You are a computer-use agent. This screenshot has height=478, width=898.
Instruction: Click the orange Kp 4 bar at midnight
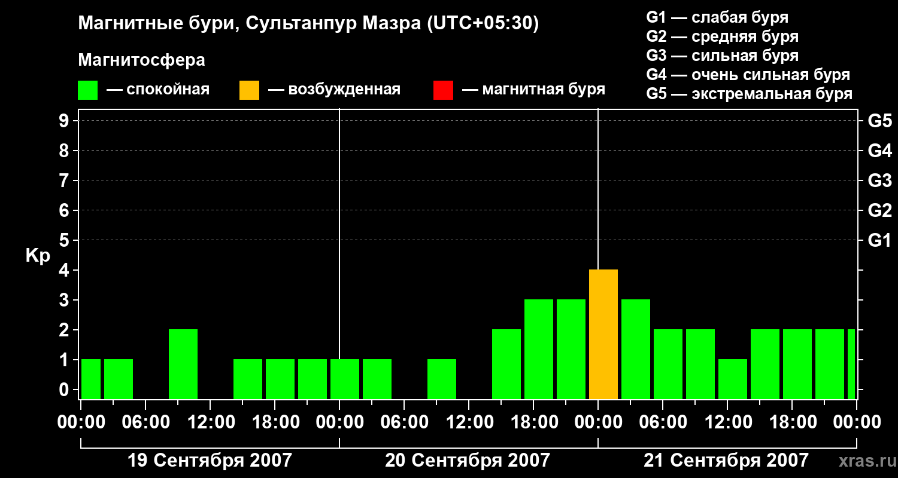pos(603,335)
